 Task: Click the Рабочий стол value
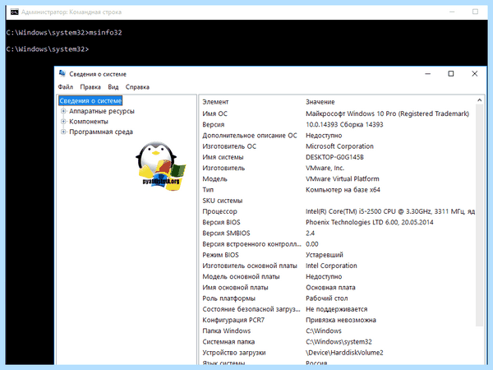click(327, 298)
